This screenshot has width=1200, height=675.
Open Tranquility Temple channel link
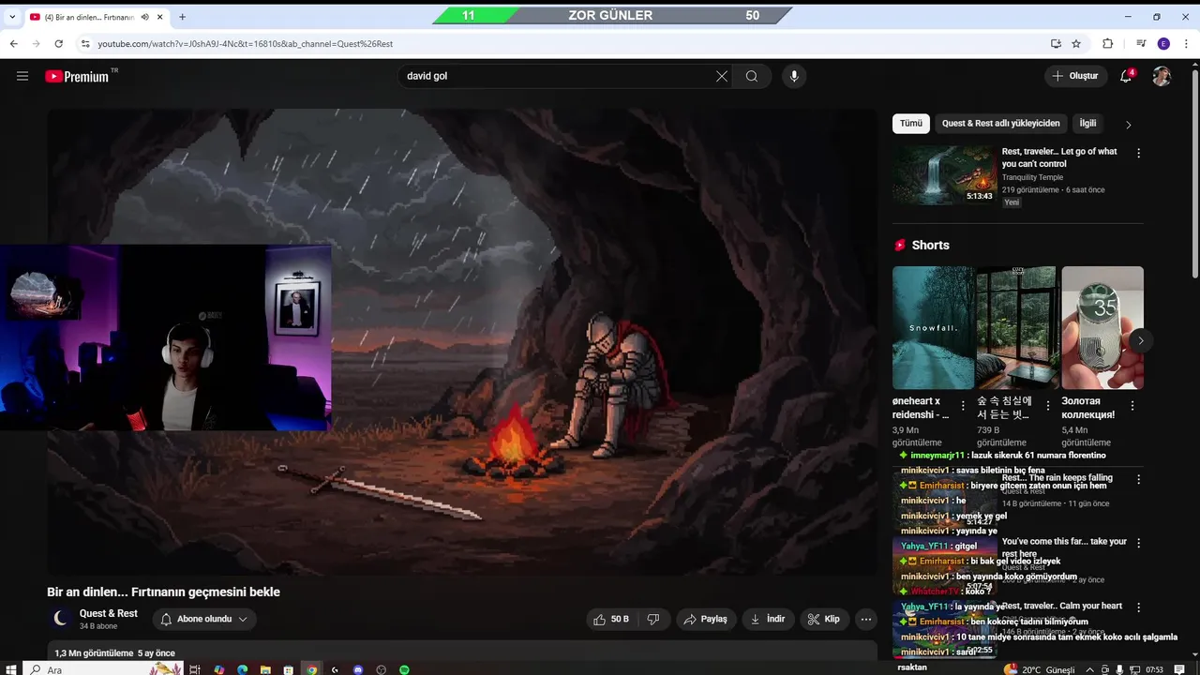pyautogui.click(x=1032, y=177)
